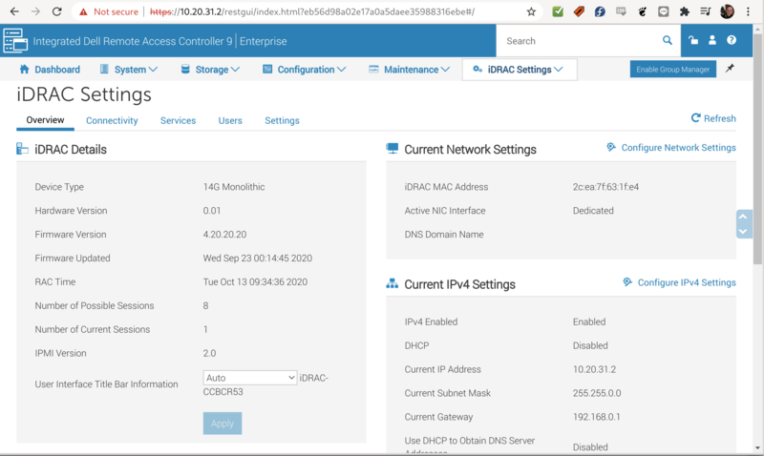The width and height of the screenshot is (764, 456).
Task: Click the pin icon beside Group Manager
Action: click(x=730, y=69)
